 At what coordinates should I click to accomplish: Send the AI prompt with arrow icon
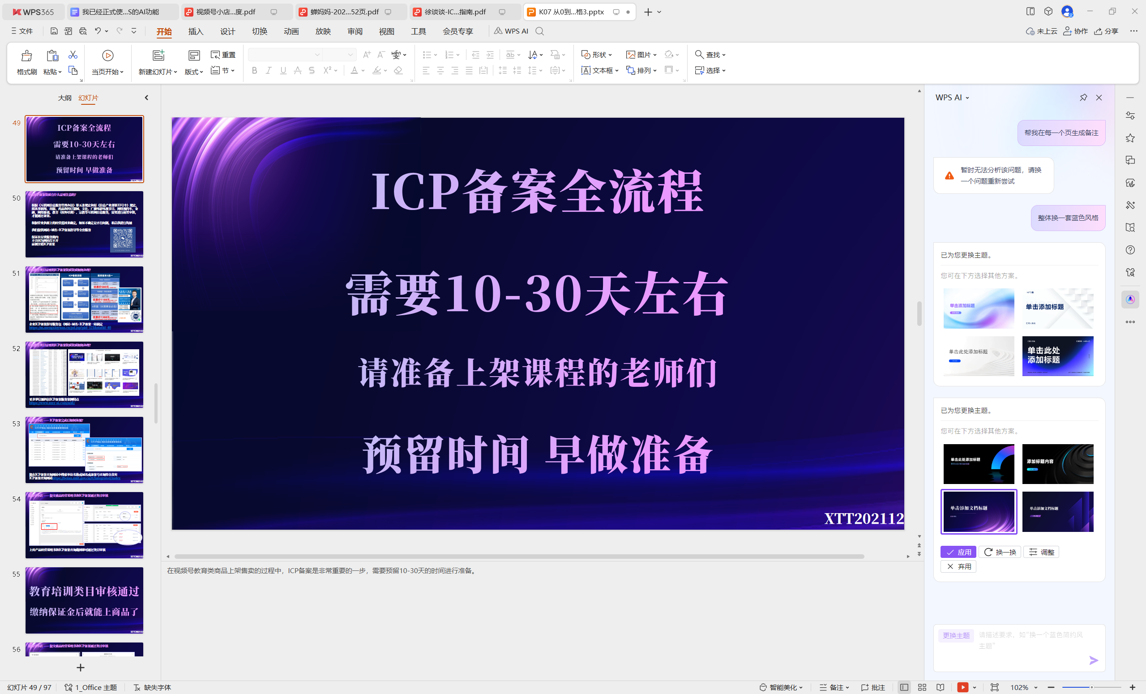coord(1094,660)
